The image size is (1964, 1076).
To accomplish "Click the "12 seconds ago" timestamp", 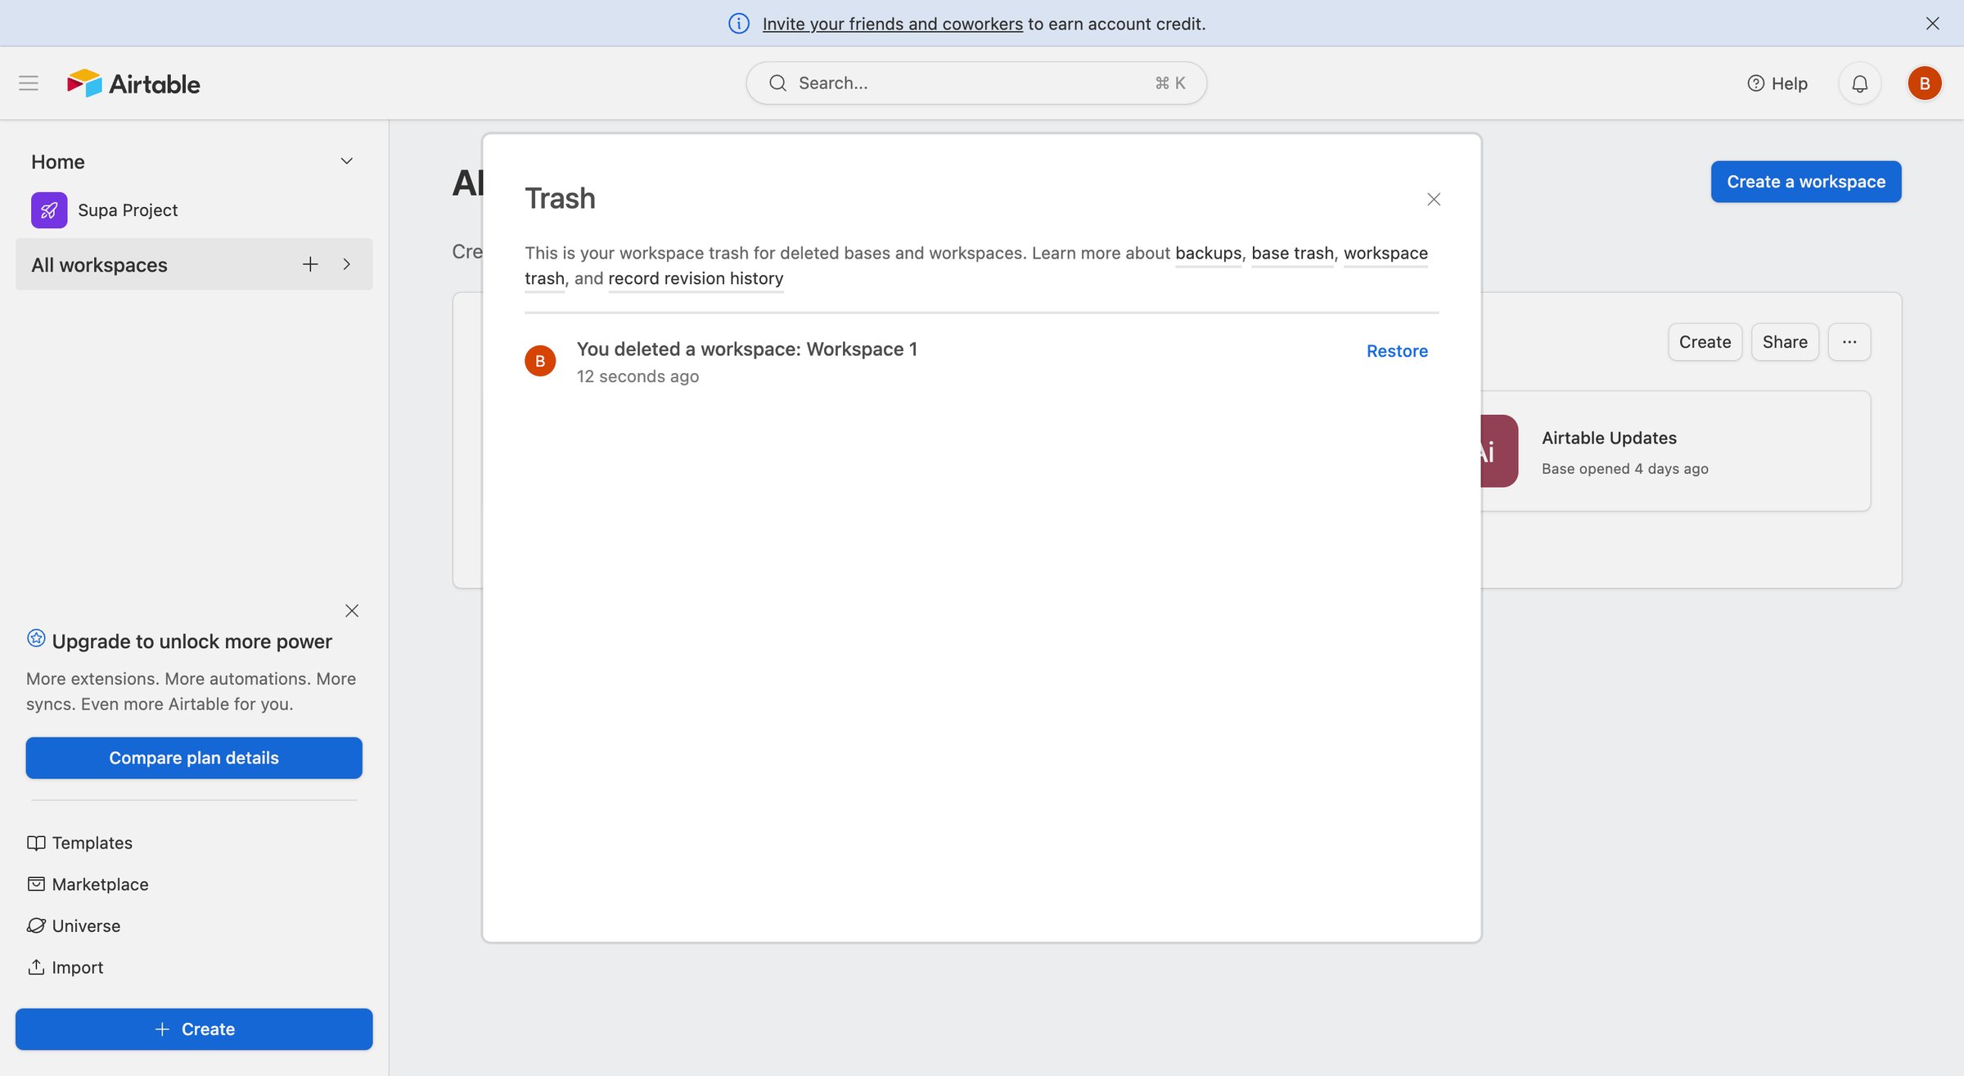I will tap(637, 376).
